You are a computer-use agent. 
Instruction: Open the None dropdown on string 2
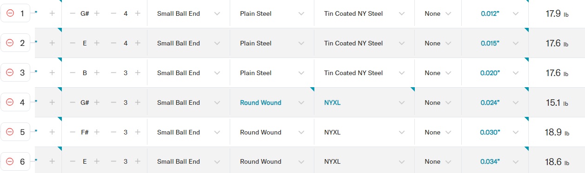tap(438, 43)
